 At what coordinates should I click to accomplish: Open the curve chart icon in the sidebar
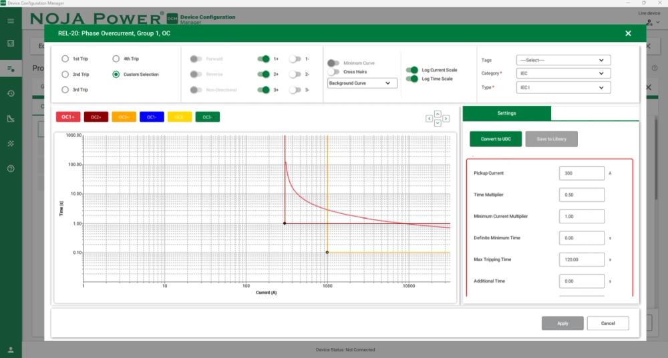tap(11, 119)
